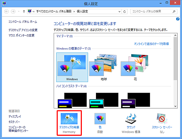Screen dimensions: 182x139
Task: Click the theme list scroll up arrow
Action: pos(175,35)
